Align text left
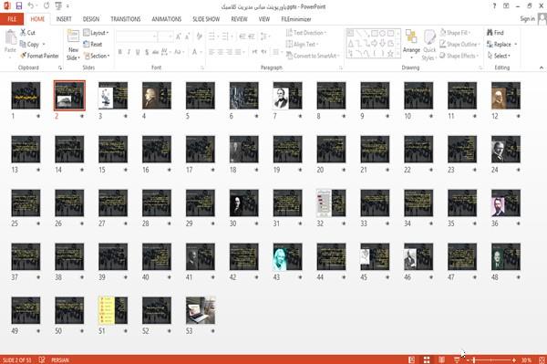Viewport: 547px width, 364px height. tap(212, 52)
